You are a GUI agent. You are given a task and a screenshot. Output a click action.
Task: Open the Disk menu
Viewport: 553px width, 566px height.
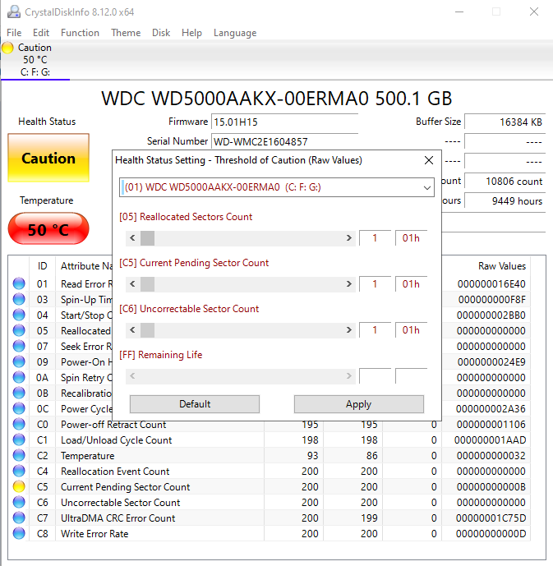[x=161, y=33]
